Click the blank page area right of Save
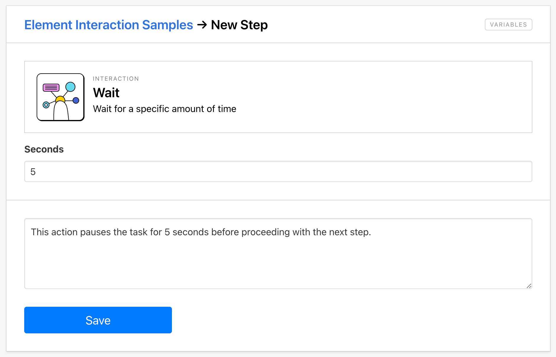The width and height of the screenshot is (556, 357). 355,320
